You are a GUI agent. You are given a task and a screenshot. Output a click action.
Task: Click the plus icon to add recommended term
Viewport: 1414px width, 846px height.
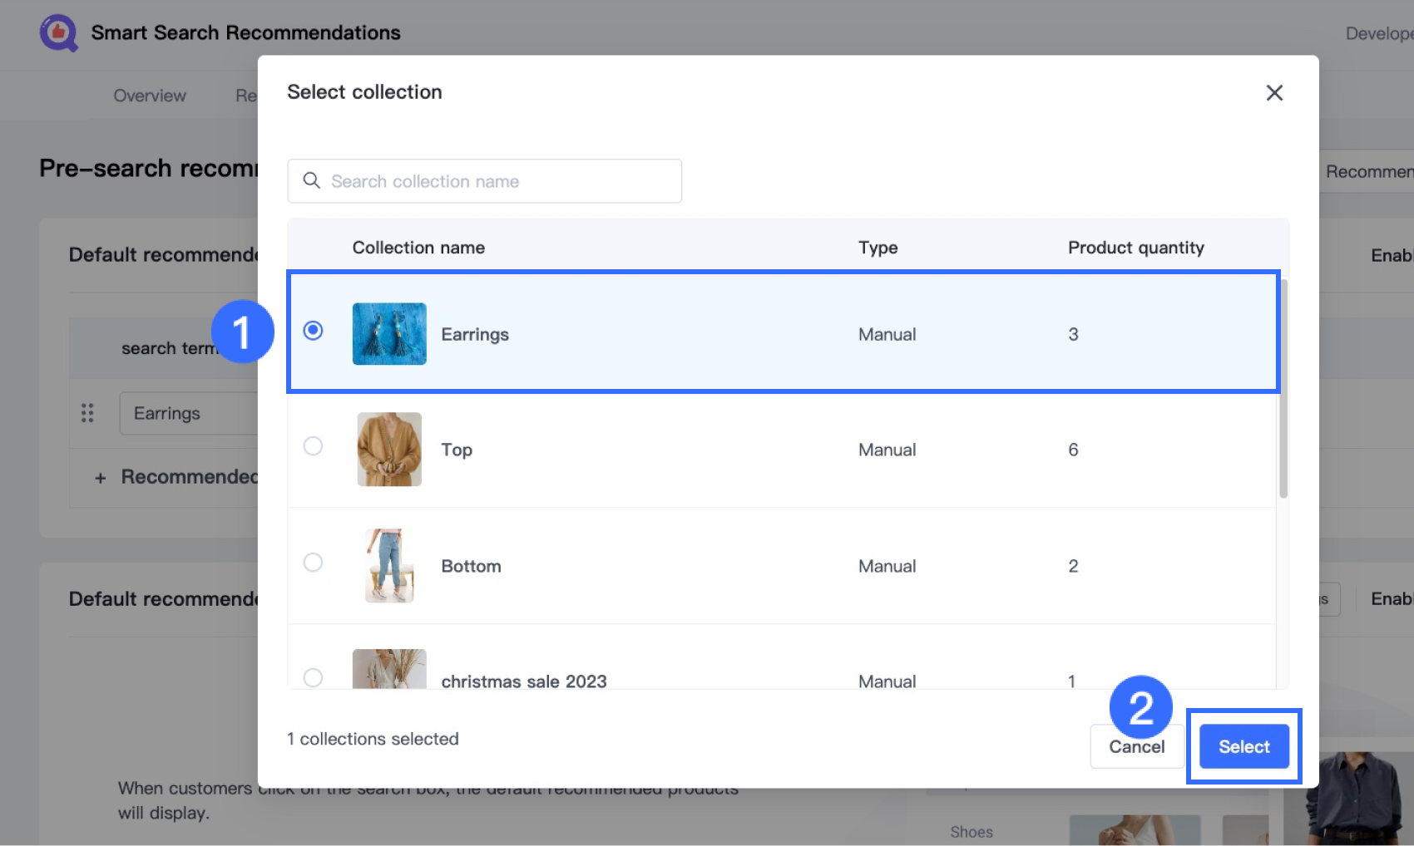point(101,478)
